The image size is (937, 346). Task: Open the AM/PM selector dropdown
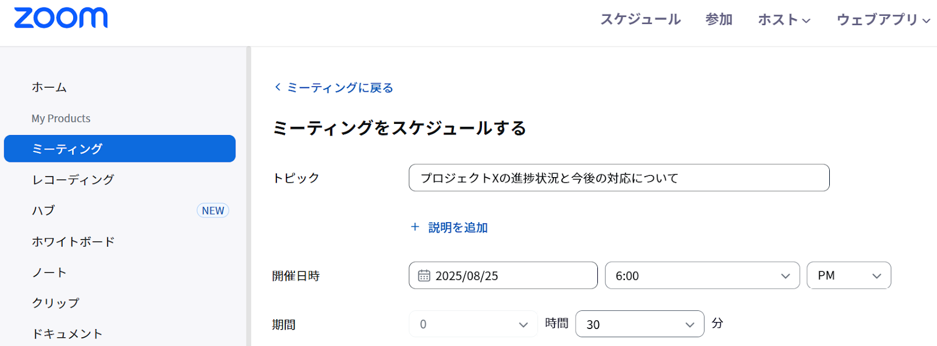point(849,276)
